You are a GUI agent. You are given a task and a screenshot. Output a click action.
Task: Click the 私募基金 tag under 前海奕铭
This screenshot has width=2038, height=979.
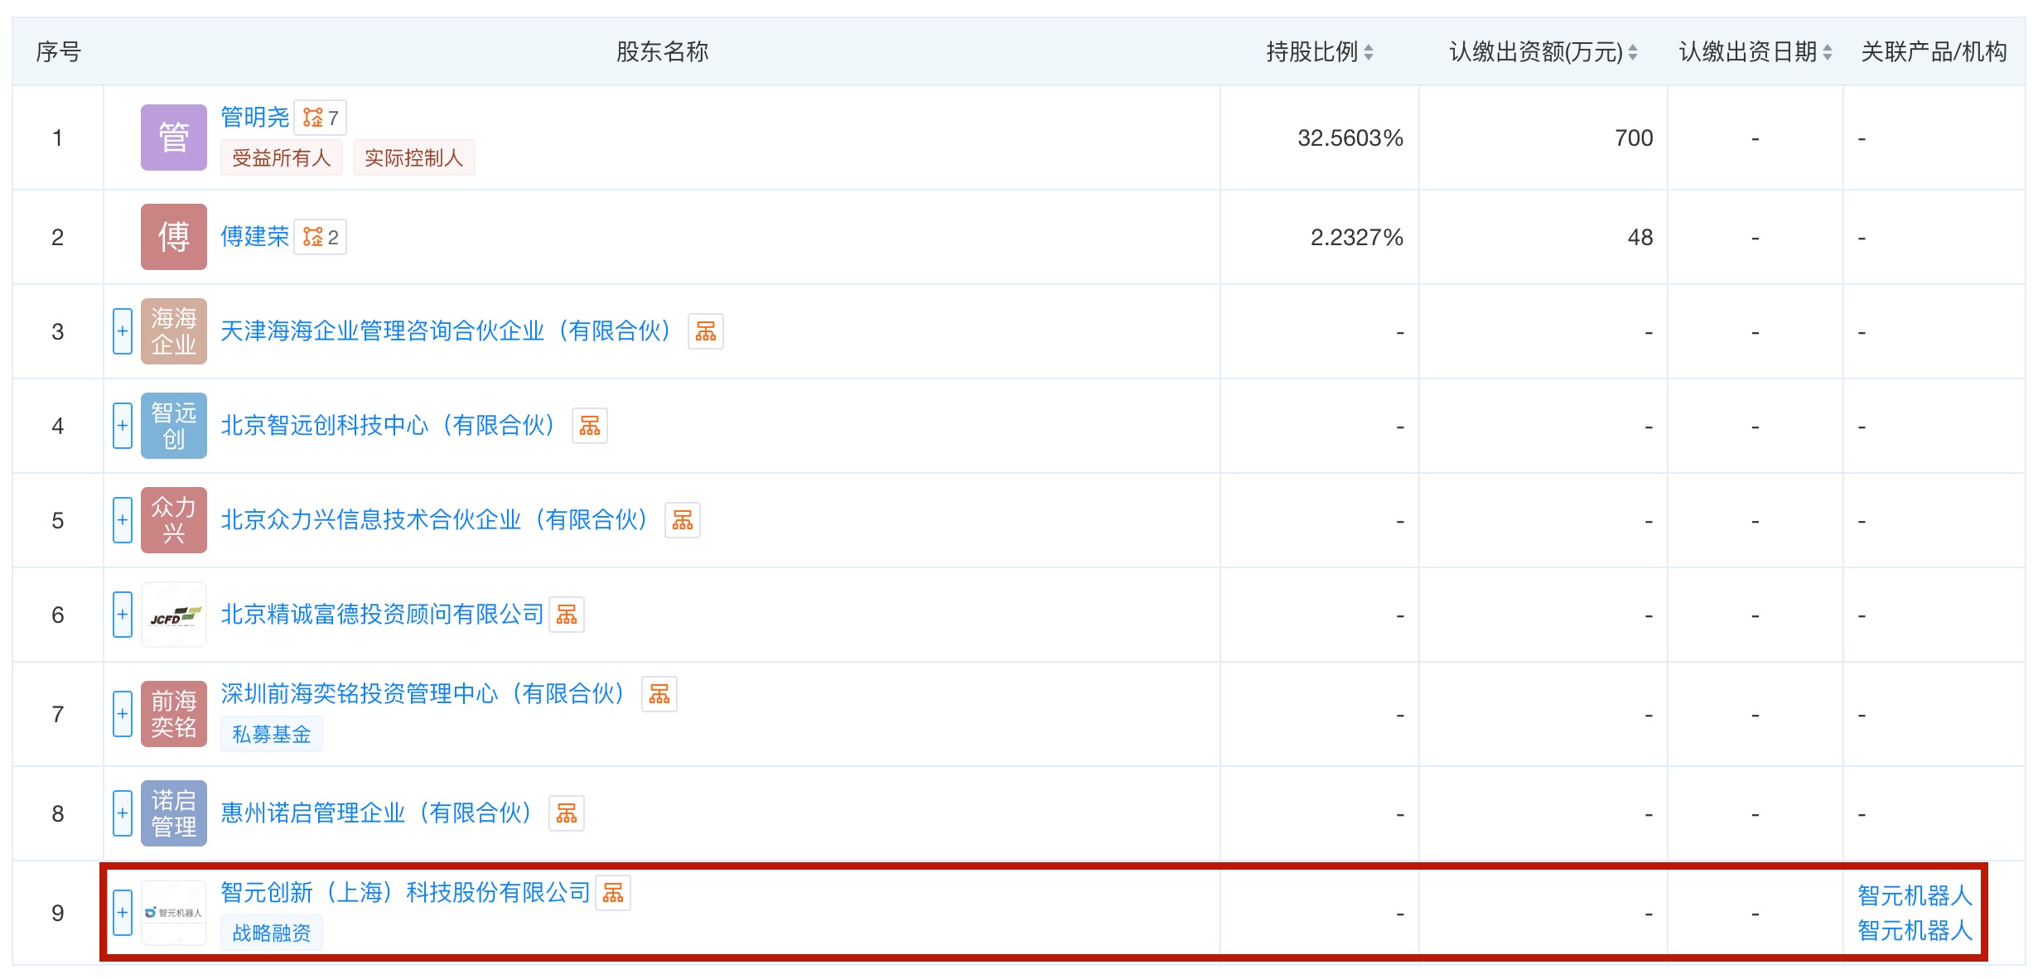click(x=271, y=735)
